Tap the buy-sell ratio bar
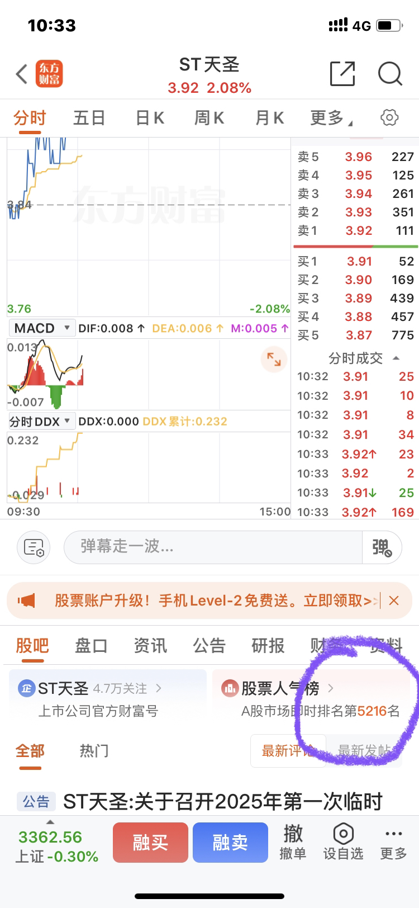 (x=355, y=246)
